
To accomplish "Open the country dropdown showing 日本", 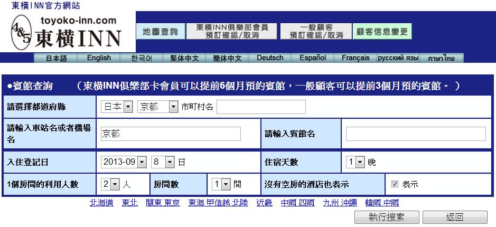I will (x=117, y=107).
